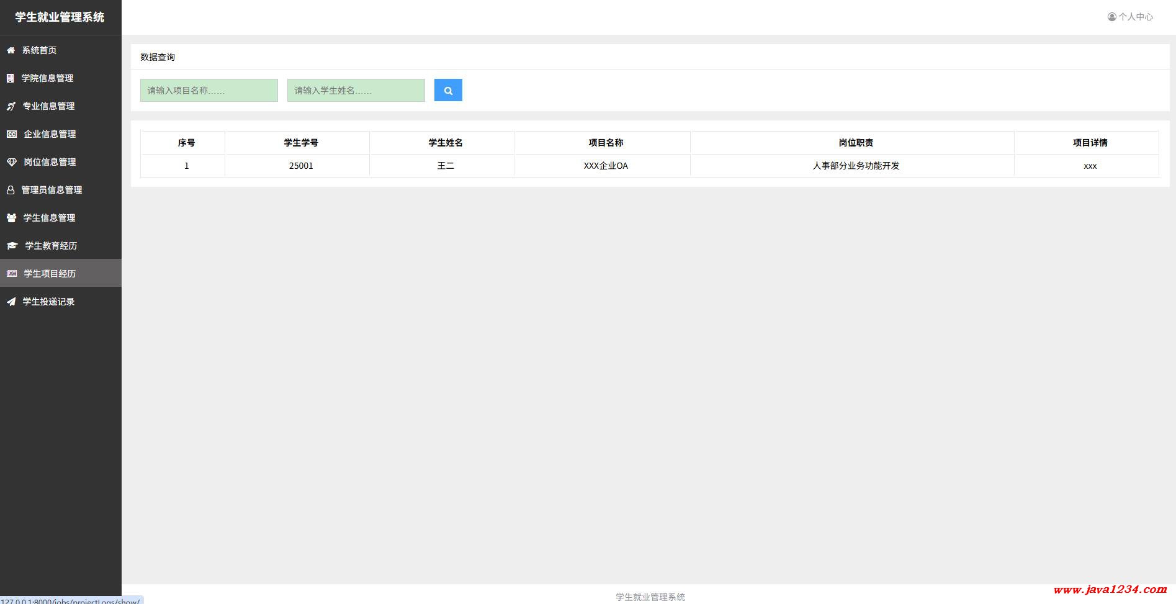This screenshot has width=1176, height=604.
Task: Click the paper plane icon for 学生投递记录
Action: [11, 302]
